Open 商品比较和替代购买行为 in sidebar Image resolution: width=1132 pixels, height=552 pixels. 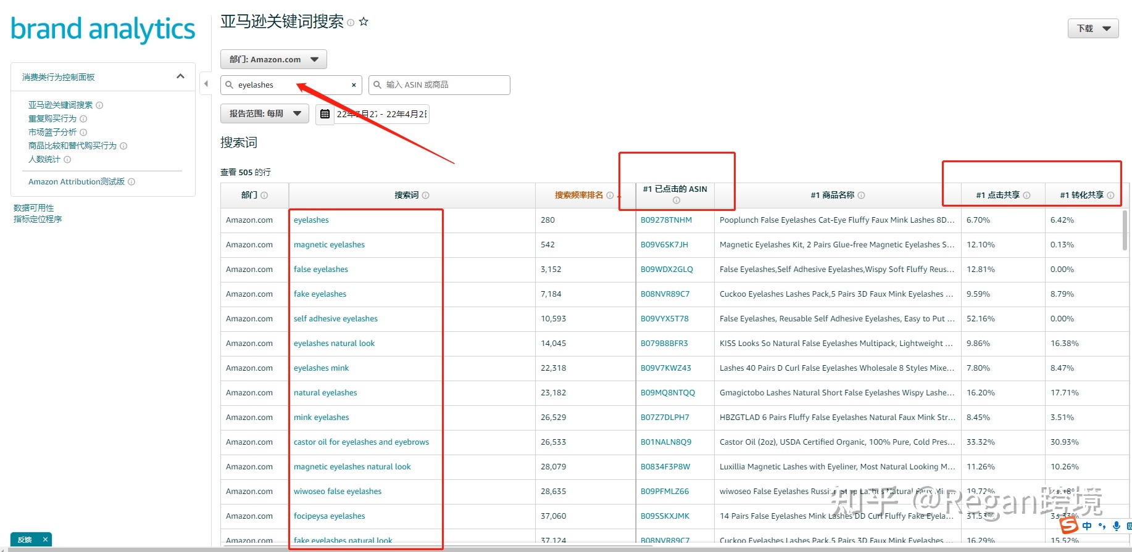click(x=72, y=146)
